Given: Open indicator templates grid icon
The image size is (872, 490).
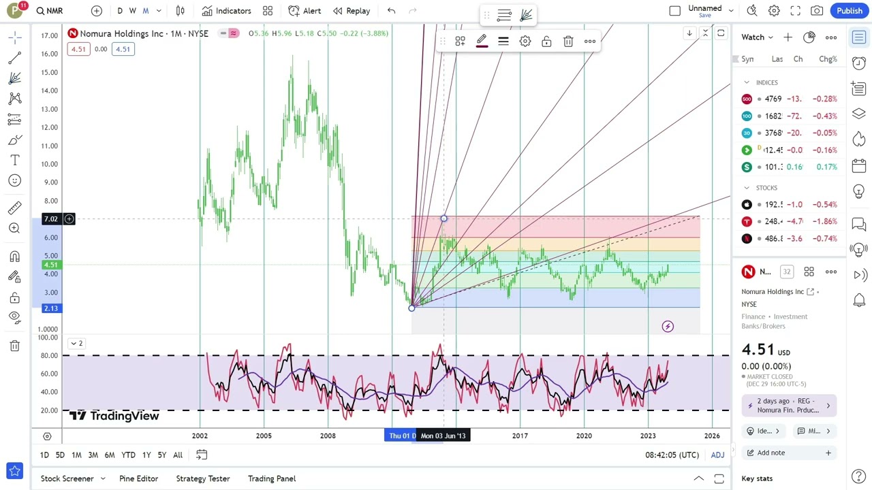Looking at the screenshot, I should point(268,11).
